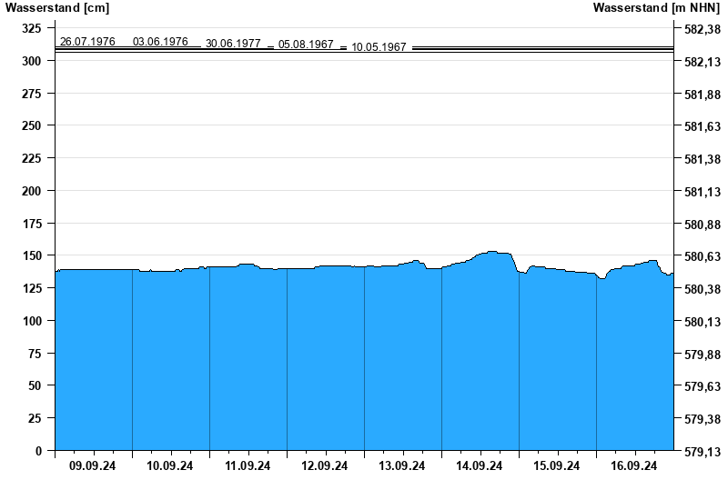Select the 16.09.24 date label

point(634,466)
